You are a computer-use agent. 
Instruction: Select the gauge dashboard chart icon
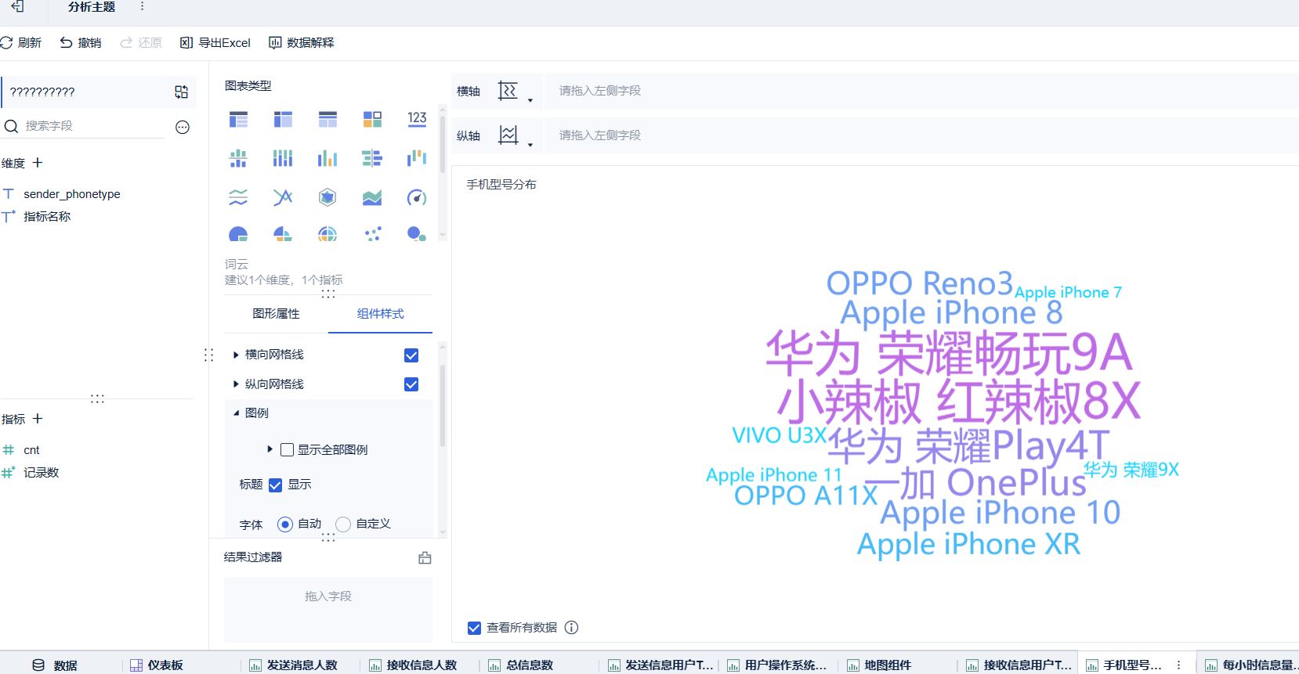[x=417, y=197]
